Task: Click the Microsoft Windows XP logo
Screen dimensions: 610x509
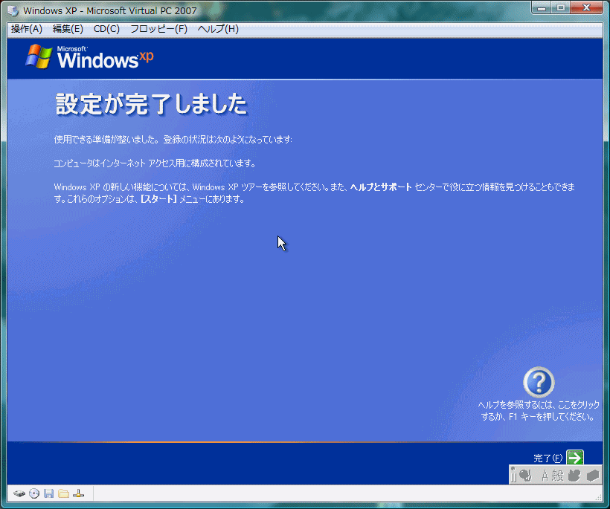Action: (89, 57)
